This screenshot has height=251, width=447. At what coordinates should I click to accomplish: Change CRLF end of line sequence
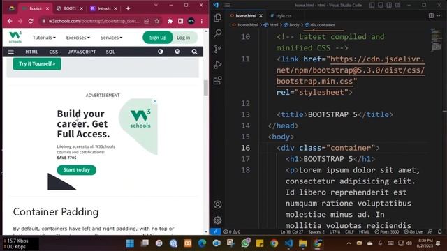pos(349,231)
